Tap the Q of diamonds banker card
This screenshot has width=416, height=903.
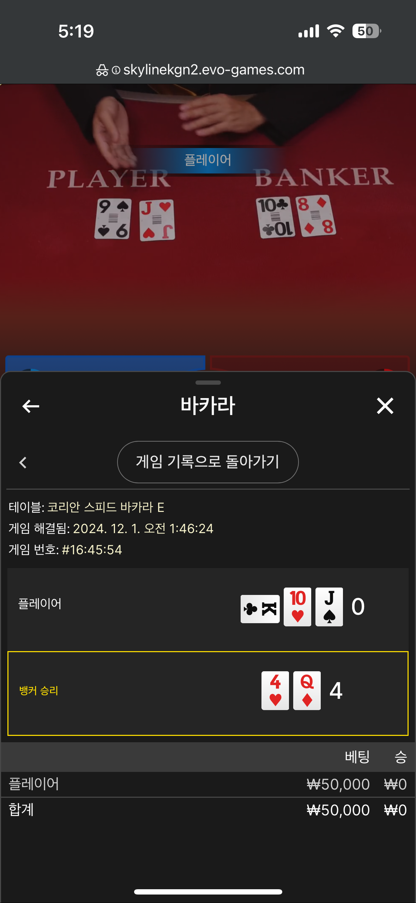pos(307,690)
